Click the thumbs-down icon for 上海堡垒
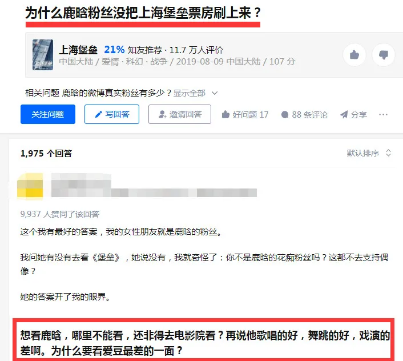The width and height of the screenshot is (403, 361). [384, 55]
